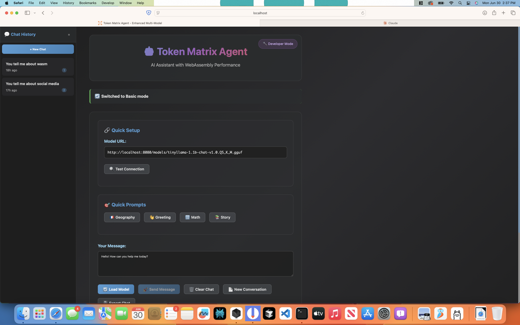This screenshot has height=325, width=520.
Task: Open Wi-Fi status menu
Action: 451,3
